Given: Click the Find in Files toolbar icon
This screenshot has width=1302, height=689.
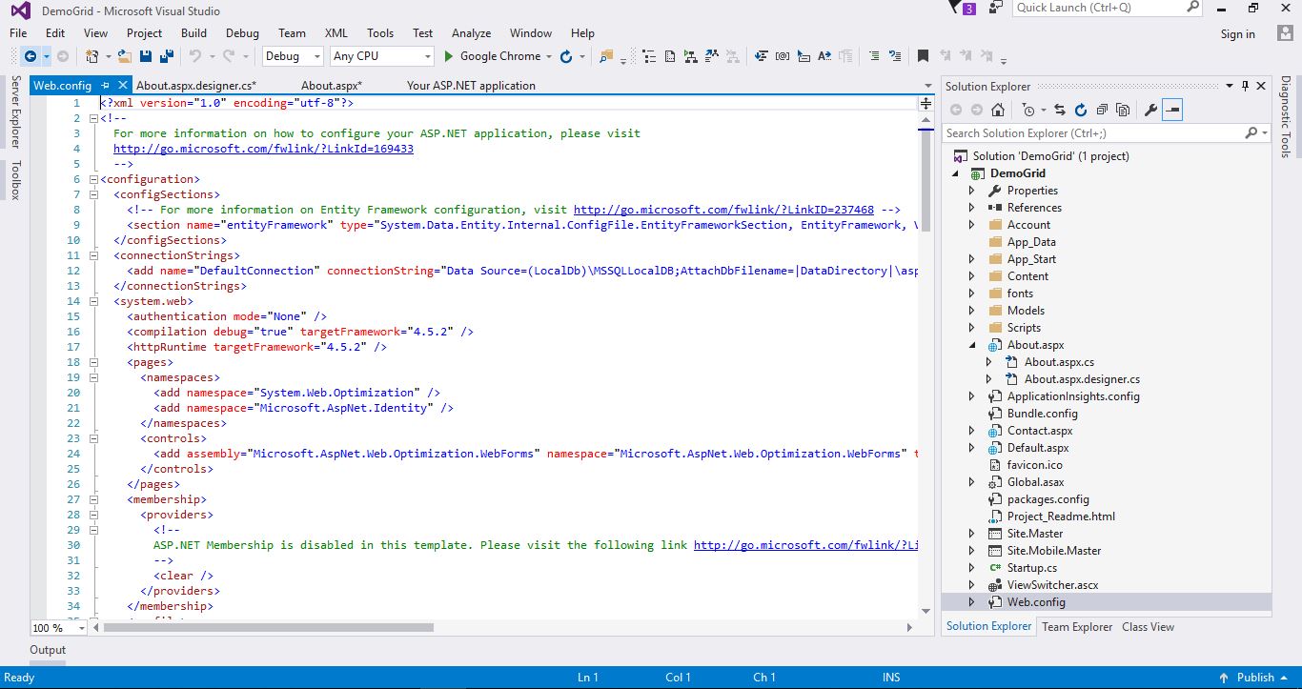Looking at the screenshot, I should [x=605, y=56].
